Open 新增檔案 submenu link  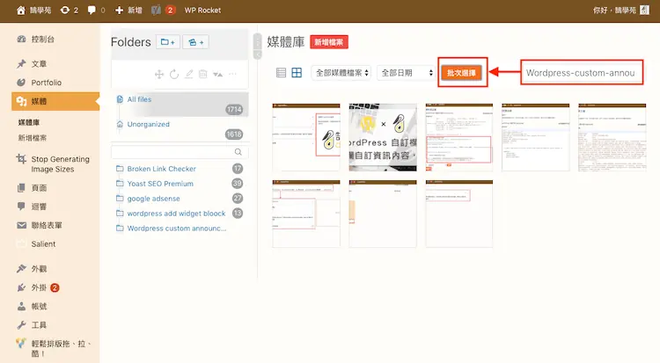click(33, 138)
